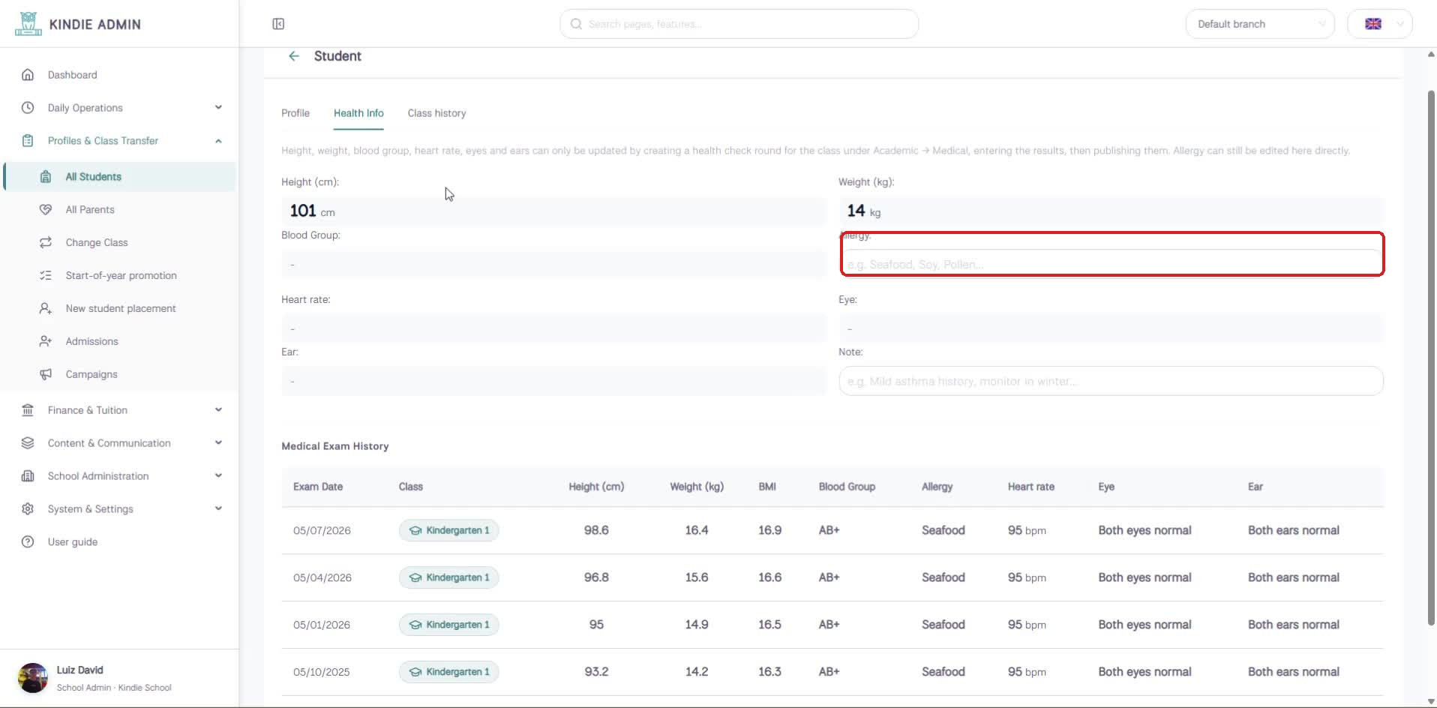Expand the School Administration chevron
The width and height of the screenshot is (1437, 708).
click(x=218, y=475)
